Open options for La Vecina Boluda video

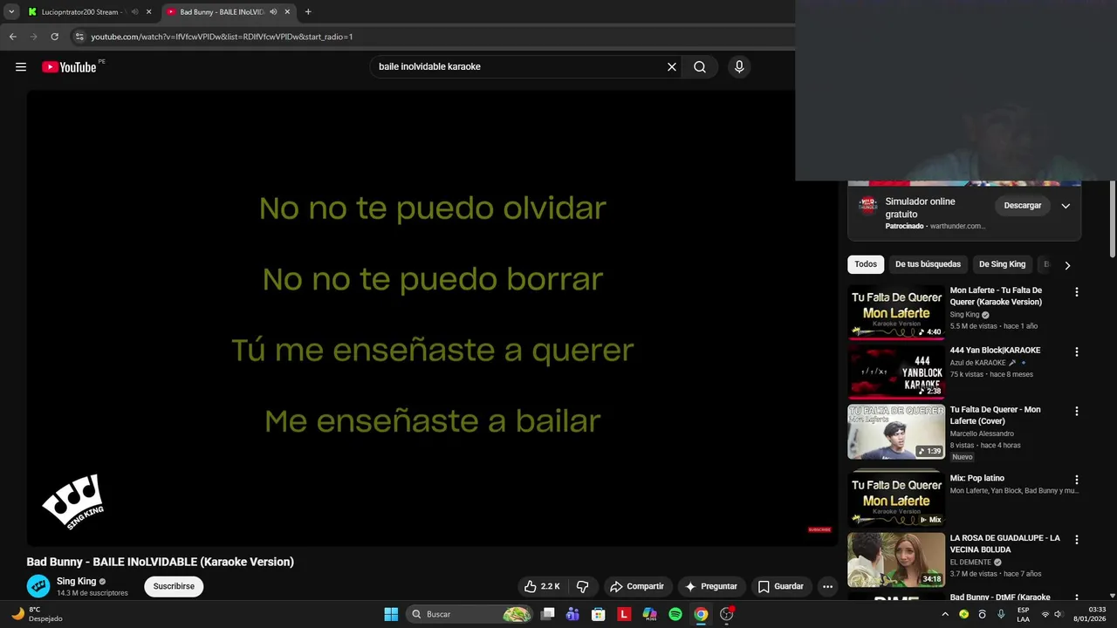pos(1076,540)
